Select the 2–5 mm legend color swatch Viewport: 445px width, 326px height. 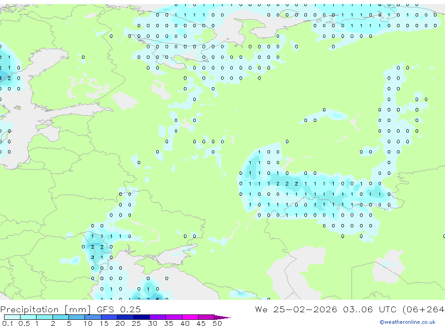[61, 317]
